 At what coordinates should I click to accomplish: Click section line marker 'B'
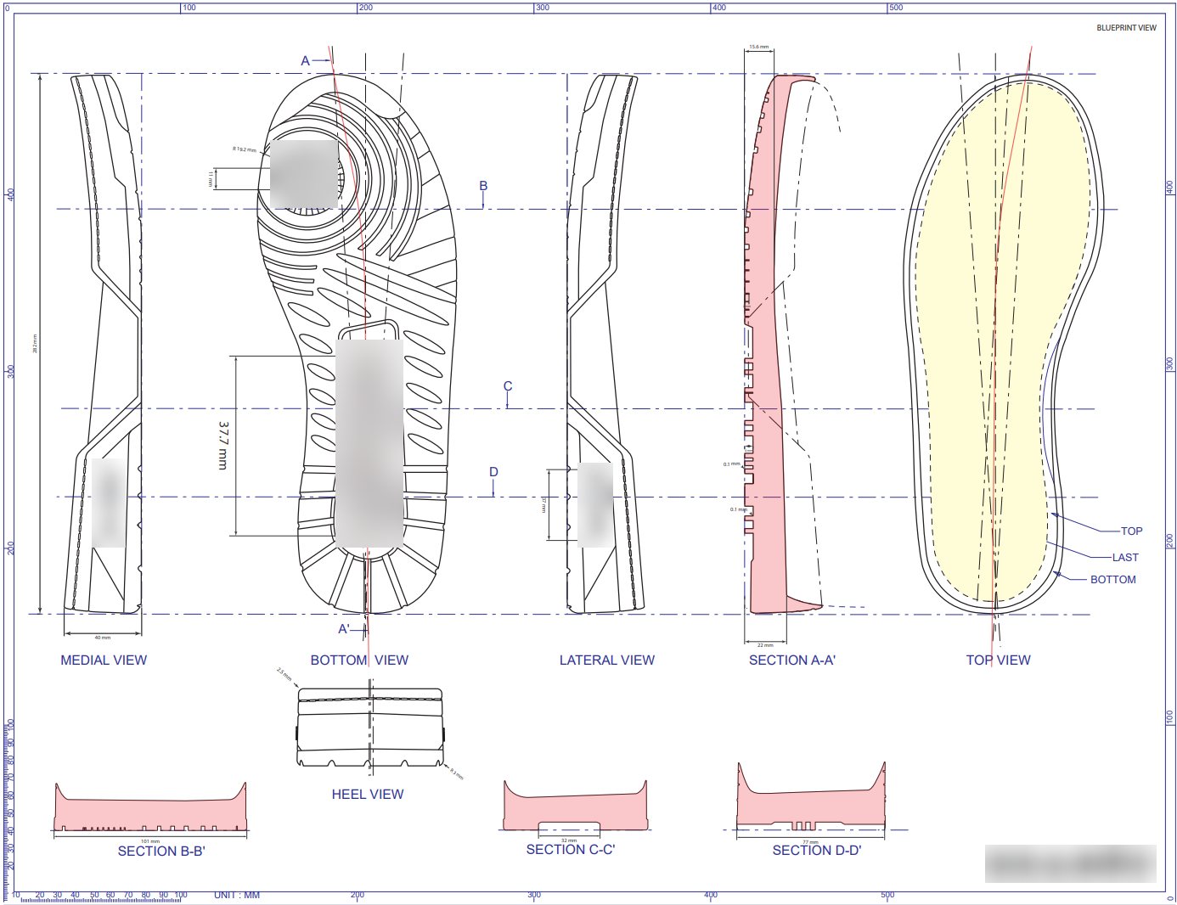(483, 186)
